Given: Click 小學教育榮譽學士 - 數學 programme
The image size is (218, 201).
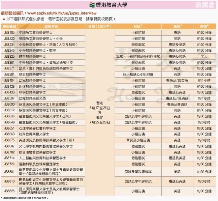Looking at the screenshot, I should 37,51.
